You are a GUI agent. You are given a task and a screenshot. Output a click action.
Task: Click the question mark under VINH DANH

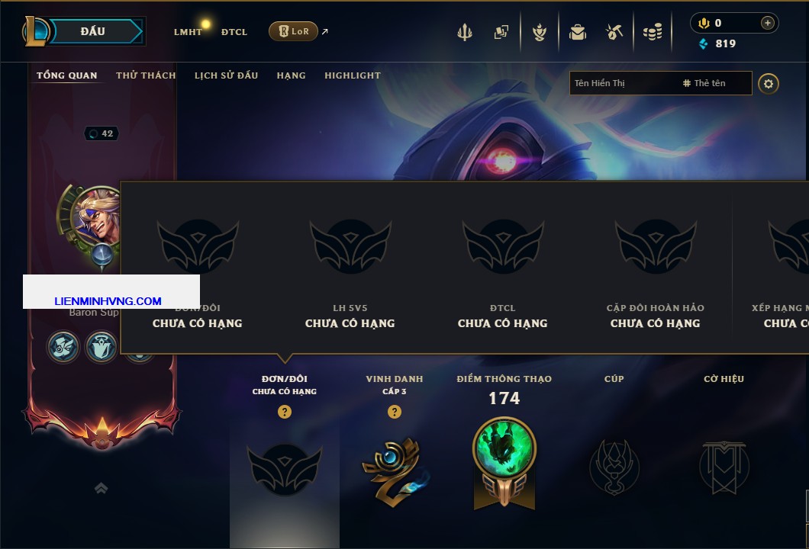(x=394, y=411)
